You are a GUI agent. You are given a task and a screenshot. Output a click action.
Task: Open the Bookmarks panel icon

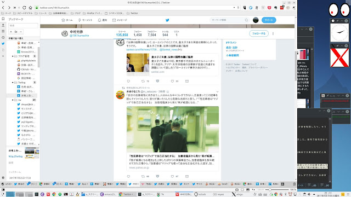tap(3, 19)
